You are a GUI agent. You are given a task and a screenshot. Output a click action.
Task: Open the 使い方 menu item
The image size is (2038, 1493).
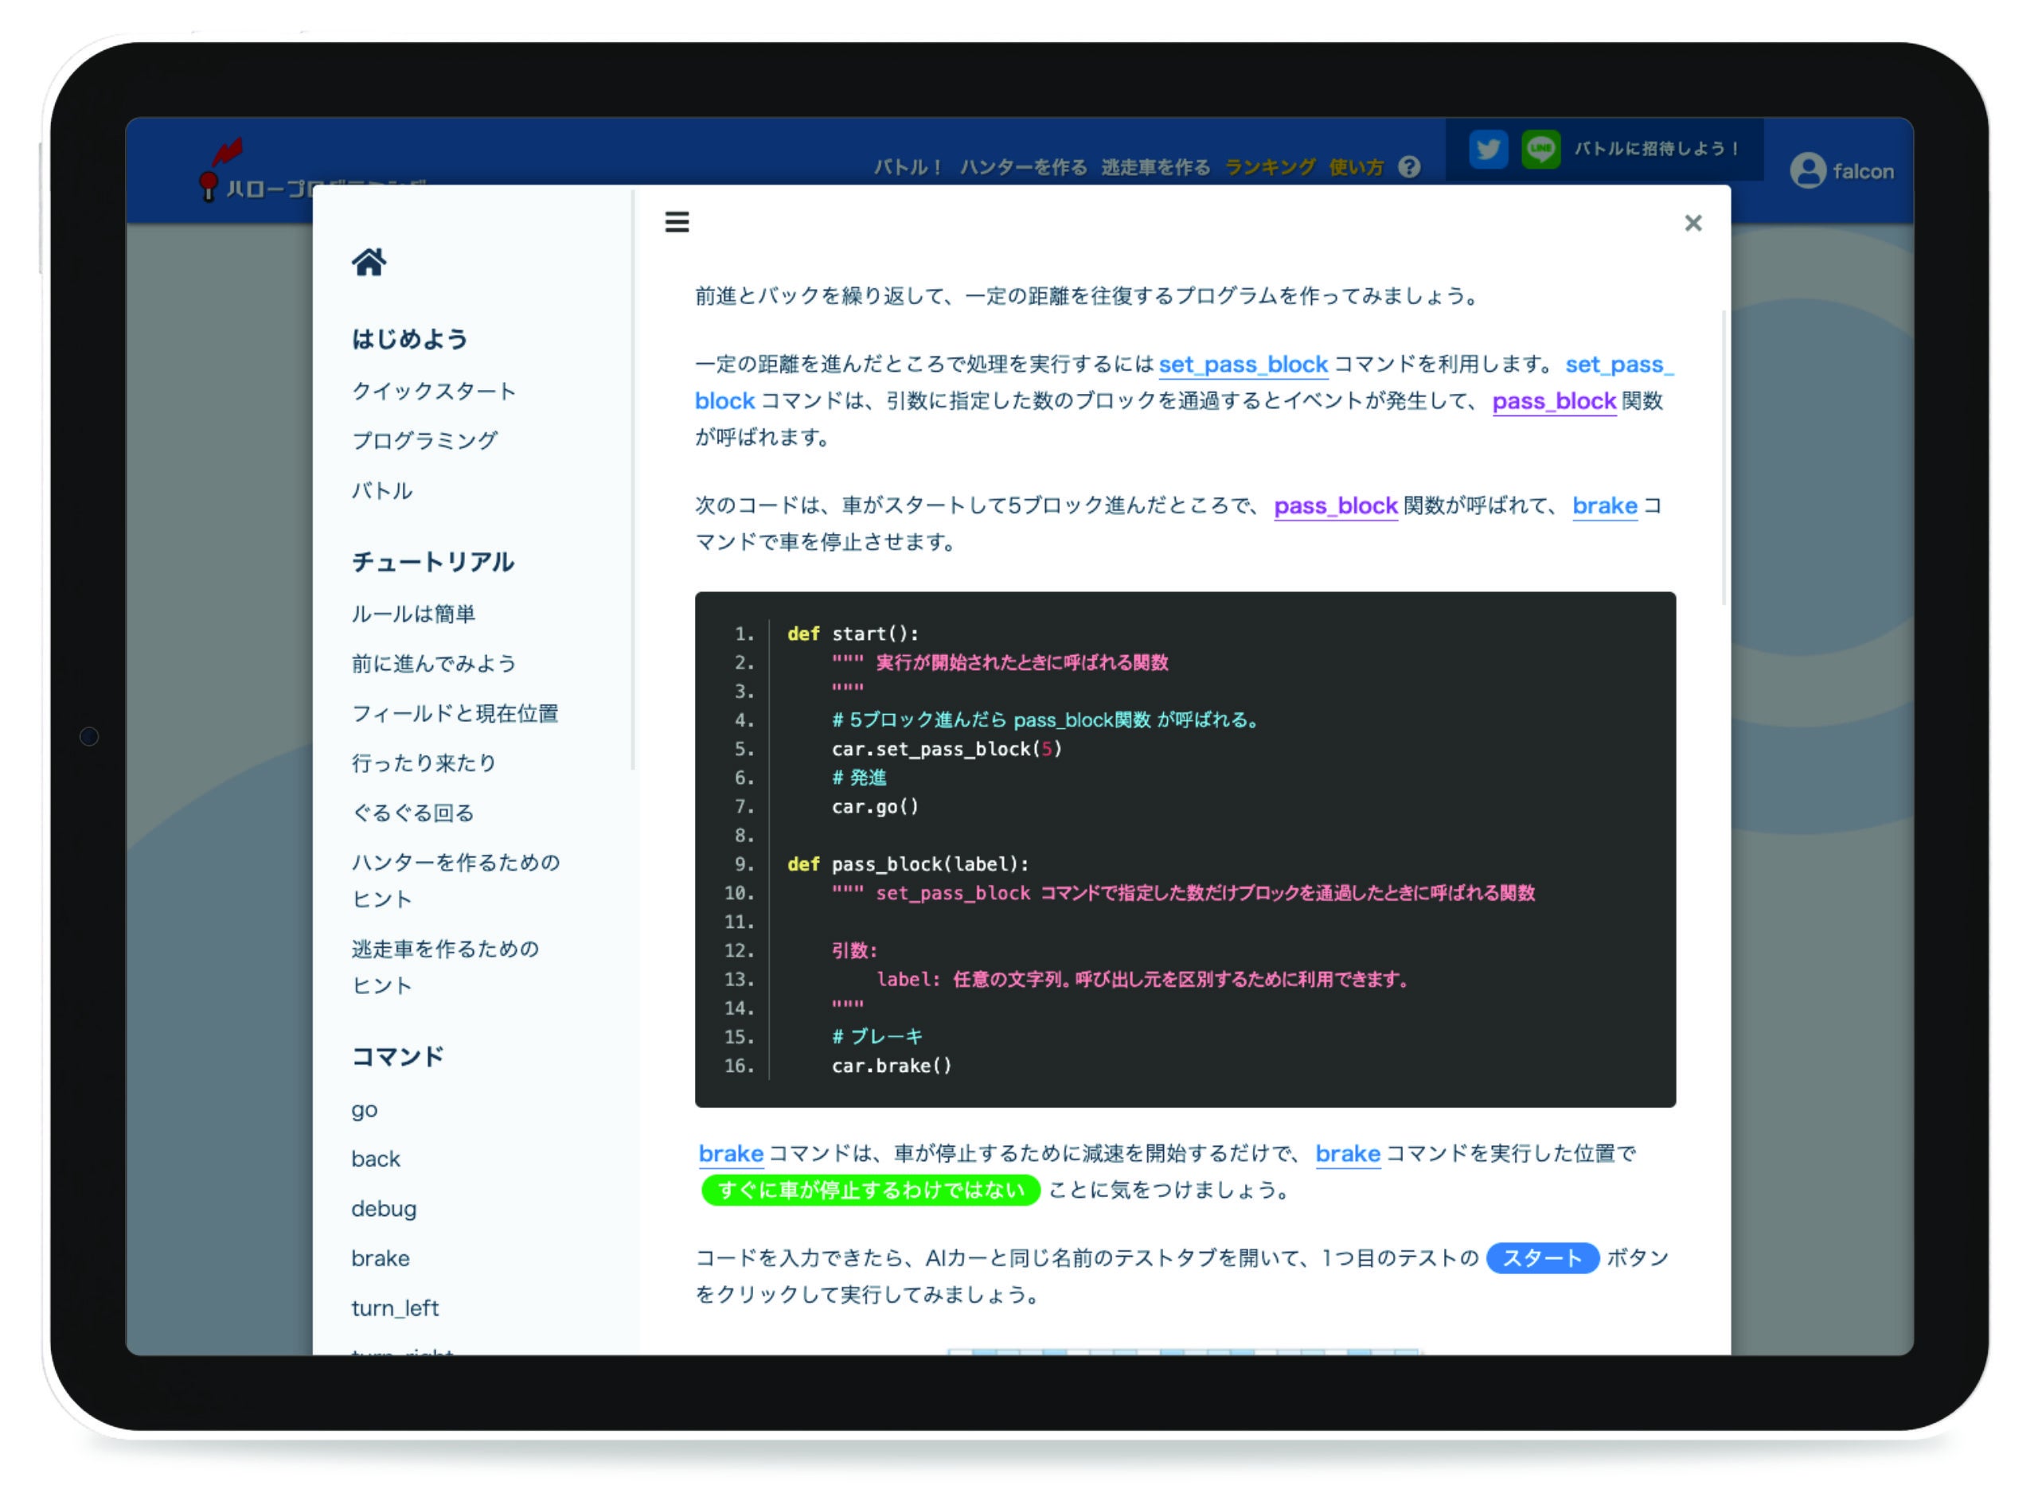tap(1356, 167)
